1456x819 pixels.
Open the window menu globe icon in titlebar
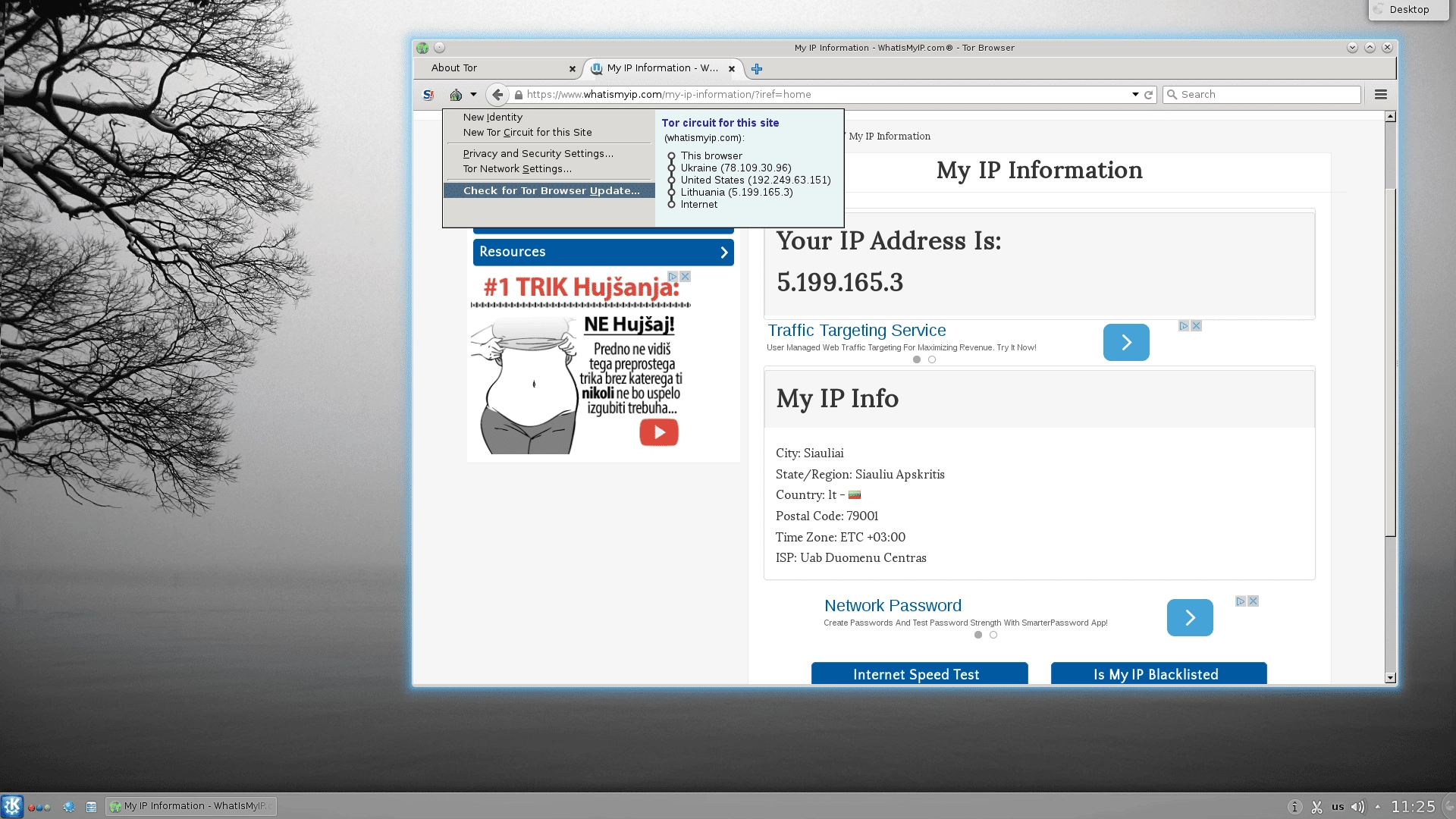coord(422,48)
